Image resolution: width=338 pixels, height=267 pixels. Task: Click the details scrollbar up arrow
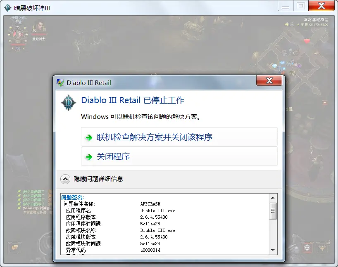[x=273, y=198]
